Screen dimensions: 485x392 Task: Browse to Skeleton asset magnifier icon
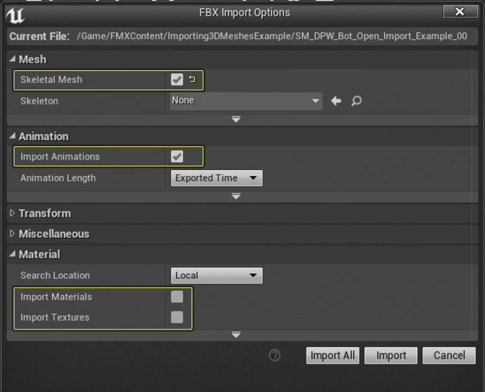356,101
